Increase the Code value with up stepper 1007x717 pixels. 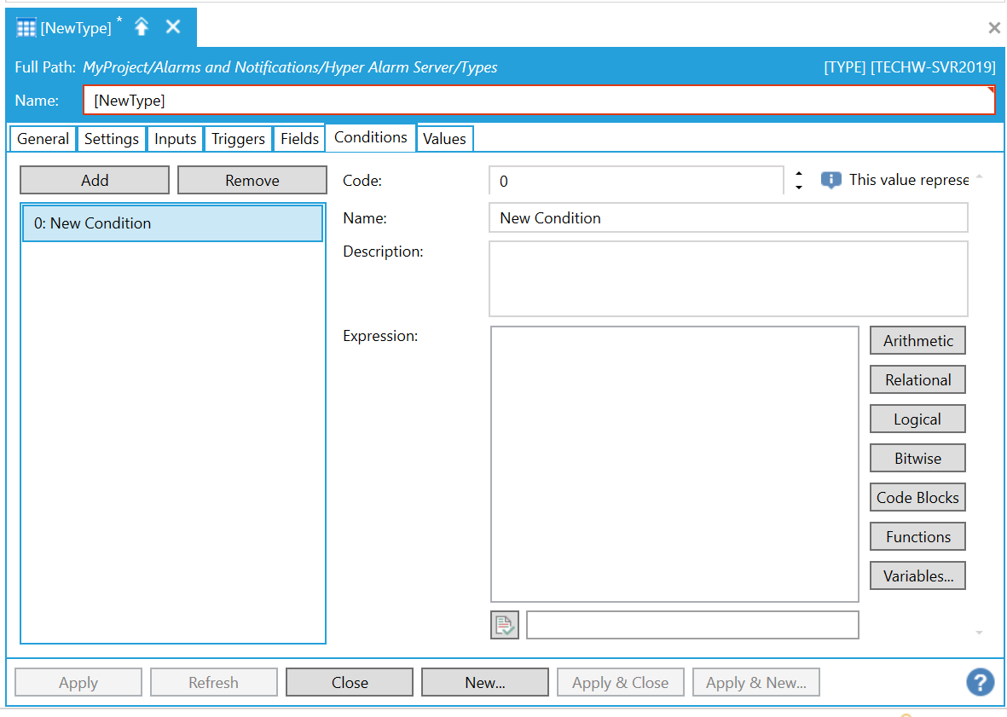(x=798, y=174)
